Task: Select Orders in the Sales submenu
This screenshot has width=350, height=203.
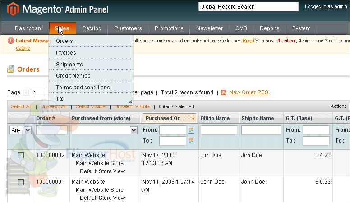Action: [91, 41]
